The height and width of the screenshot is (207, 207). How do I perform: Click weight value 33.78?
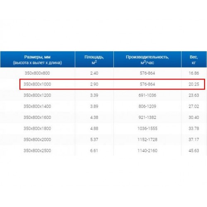point(194,128)
